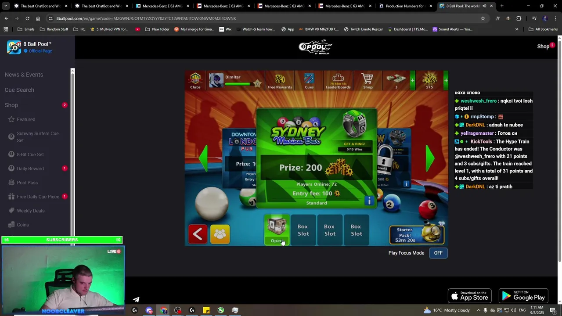Click the Dimitar player avatar
The height and width of the screenshot is (316, 562).
pyautogui.click(x=216, y=80)
